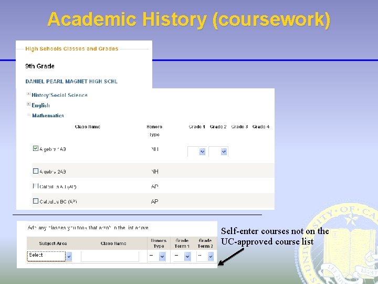Screen dimensions: 378x284
Task: Select the DANIEL PEARL MAGNET HIGH SCHL heading
Action: tap(71, 82)
